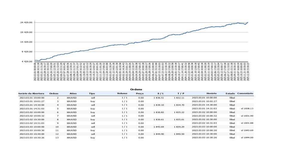The image size is (287, 161).
Task: Click order number 7 in Ordem column
Action: coord(58,116)
